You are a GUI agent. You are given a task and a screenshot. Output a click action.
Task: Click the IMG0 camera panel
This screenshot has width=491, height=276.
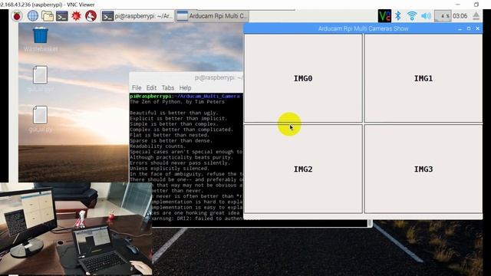coord(303,78)
